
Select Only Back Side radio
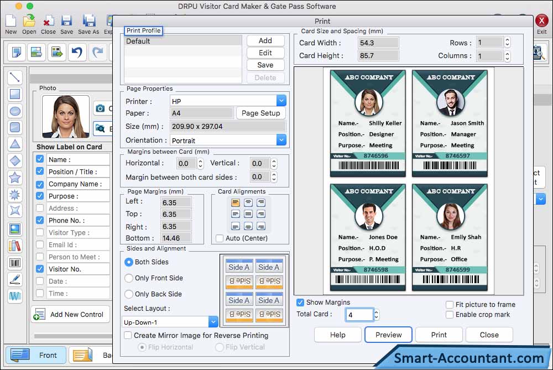(129, 294)
